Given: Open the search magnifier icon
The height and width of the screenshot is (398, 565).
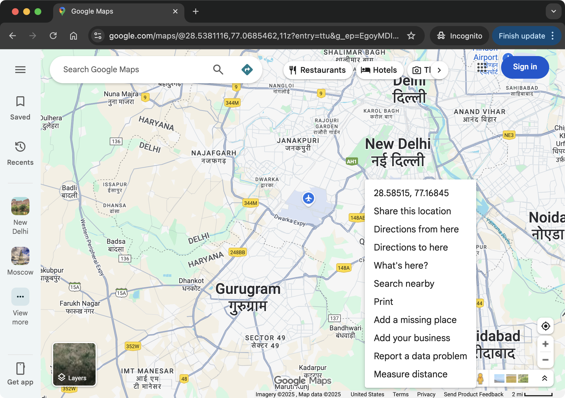Looking at the screenshot, I should (218, 69).
